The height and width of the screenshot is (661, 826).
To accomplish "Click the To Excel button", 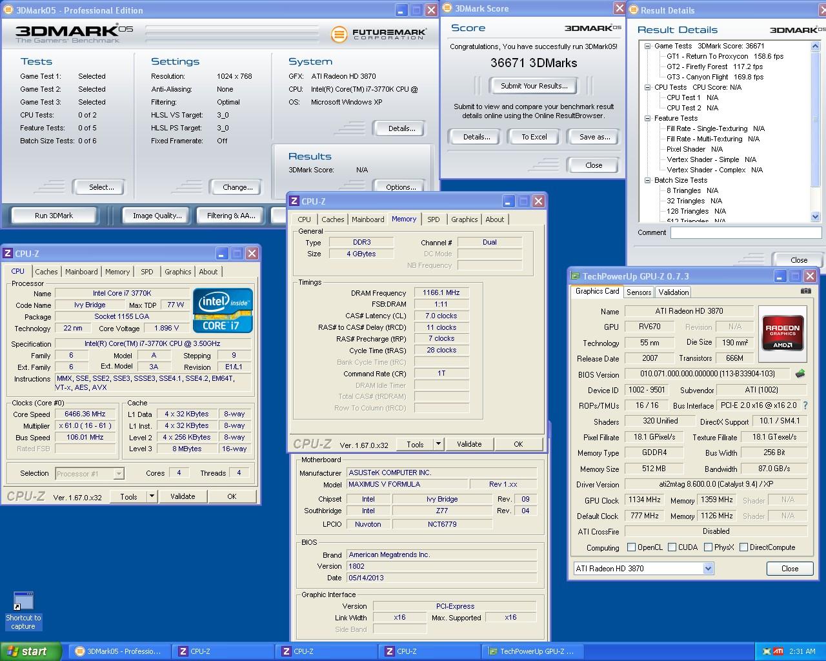I will [x=534, y=137].
